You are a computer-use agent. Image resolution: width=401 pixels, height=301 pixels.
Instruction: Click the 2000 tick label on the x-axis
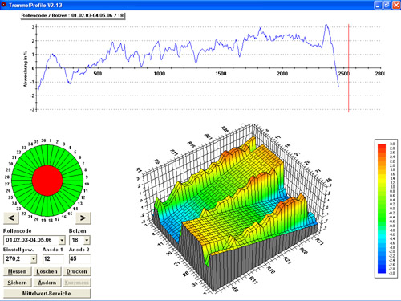pyautogui.click(x=282, y=74)
